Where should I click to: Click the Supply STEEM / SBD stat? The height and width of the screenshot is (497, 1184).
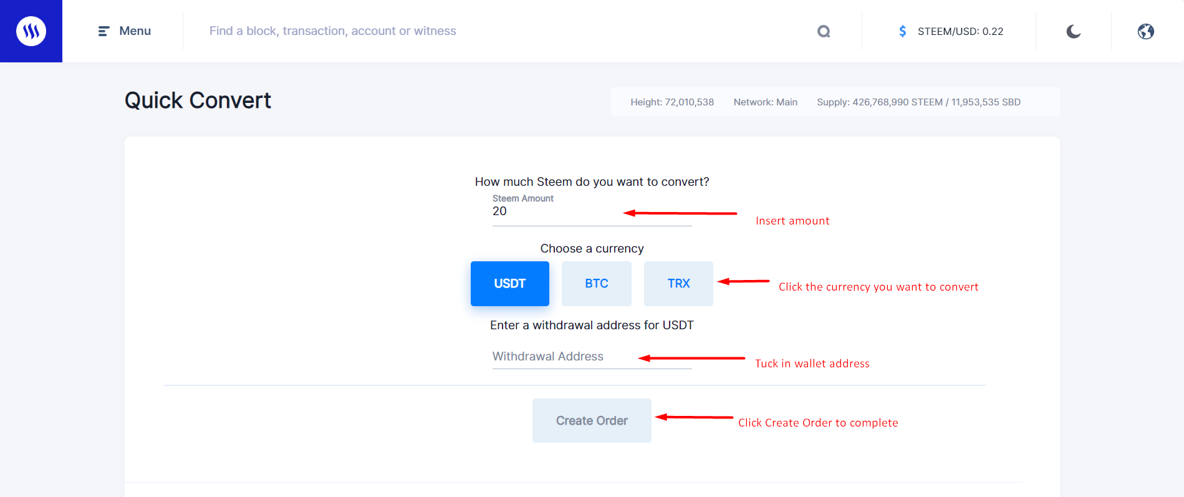[918, 102]
